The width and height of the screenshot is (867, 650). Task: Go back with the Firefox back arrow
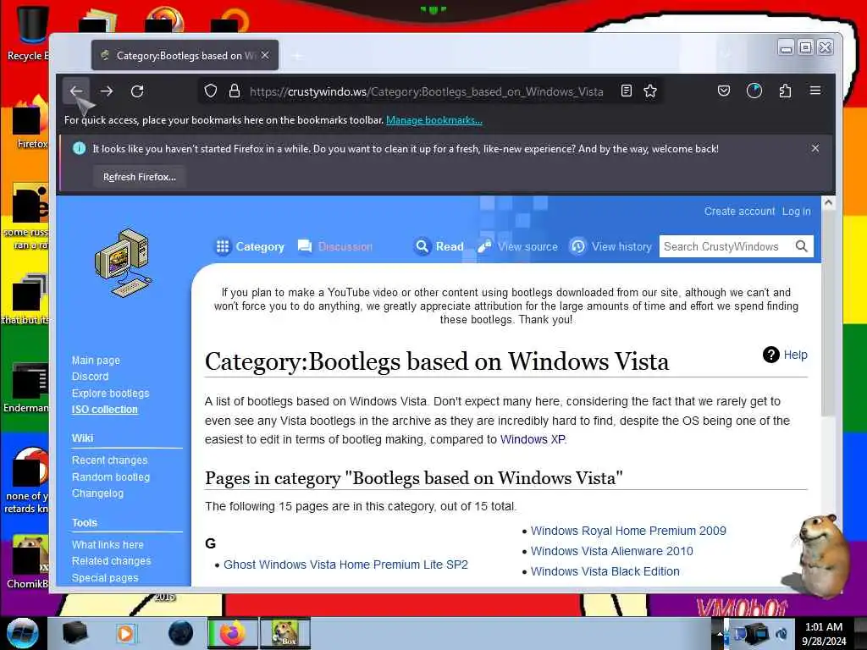[x=76, y=91]
